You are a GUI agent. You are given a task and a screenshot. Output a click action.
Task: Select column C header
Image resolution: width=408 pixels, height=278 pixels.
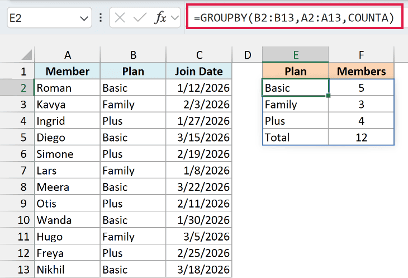(x=199, y=55)
